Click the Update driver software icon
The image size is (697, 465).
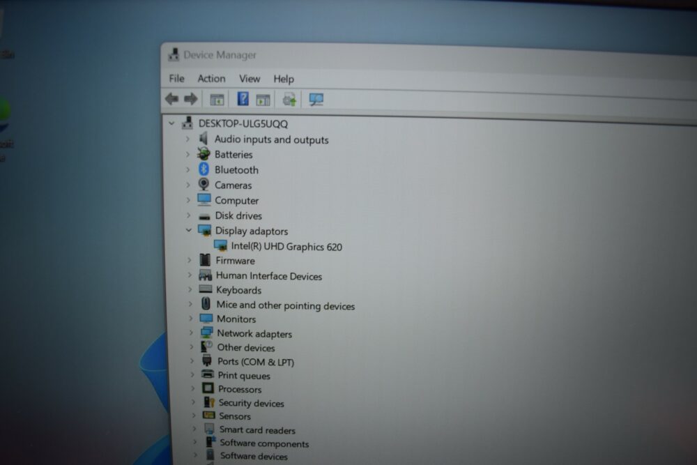point(289,100)
